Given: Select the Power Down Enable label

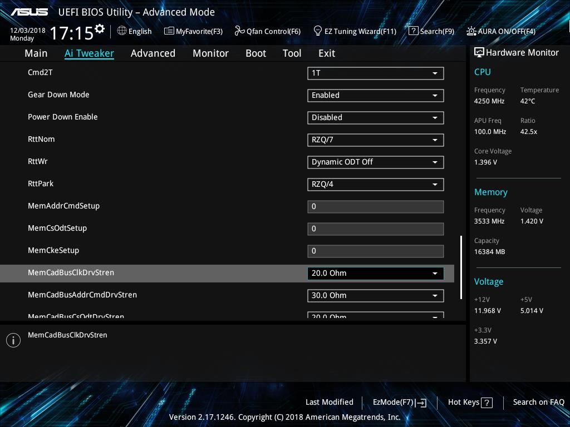Looking at the screenshot, I should coord(62,117).
